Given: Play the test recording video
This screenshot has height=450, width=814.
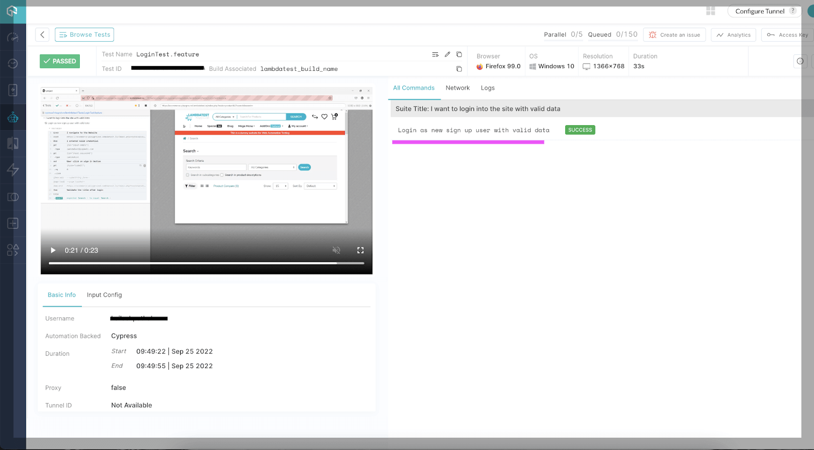Looking at the screenshot, I should coord(53,250).
